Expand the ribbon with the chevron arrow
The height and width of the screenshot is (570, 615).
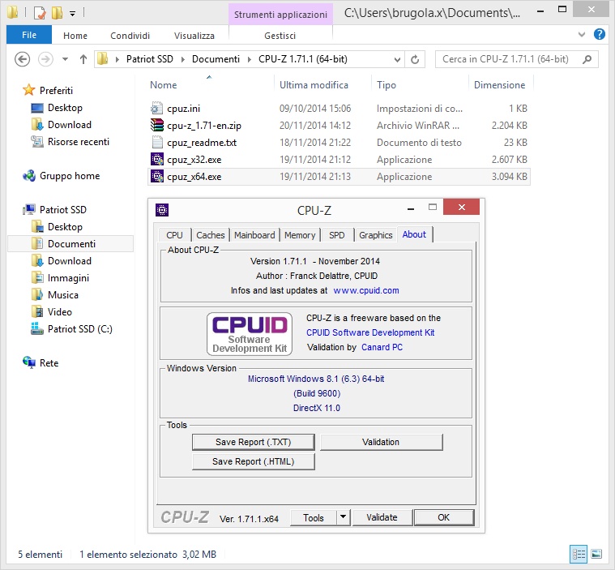582,35
